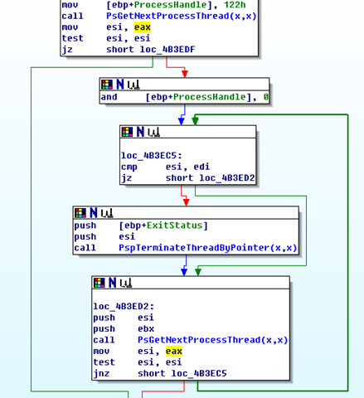Select the 'and [ebp+ProcessHandle], 0' instruction
This screenshot has height=398, width=364.
click(x=185, y=97)
